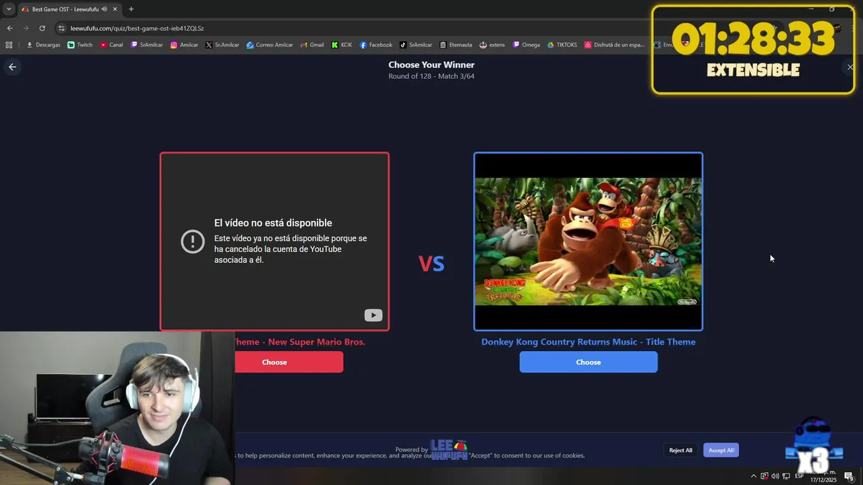Open the X Sr.Amilcar bookmark
The image size is (863, 485).
click(222, 45)
